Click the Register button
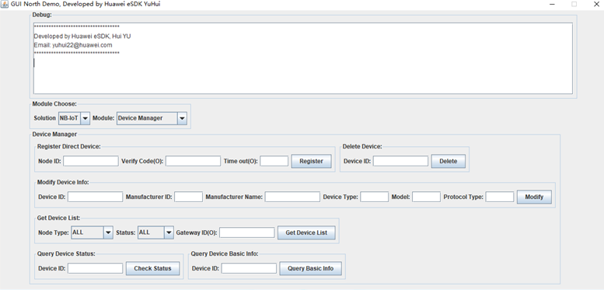604x290 pixels. 311,162
